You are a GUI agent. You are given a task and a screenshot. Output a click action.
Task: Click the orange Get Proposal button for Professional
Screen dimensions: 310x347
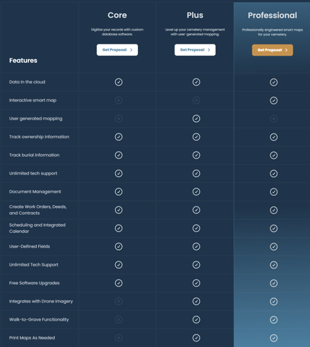[x=273, y=50]
